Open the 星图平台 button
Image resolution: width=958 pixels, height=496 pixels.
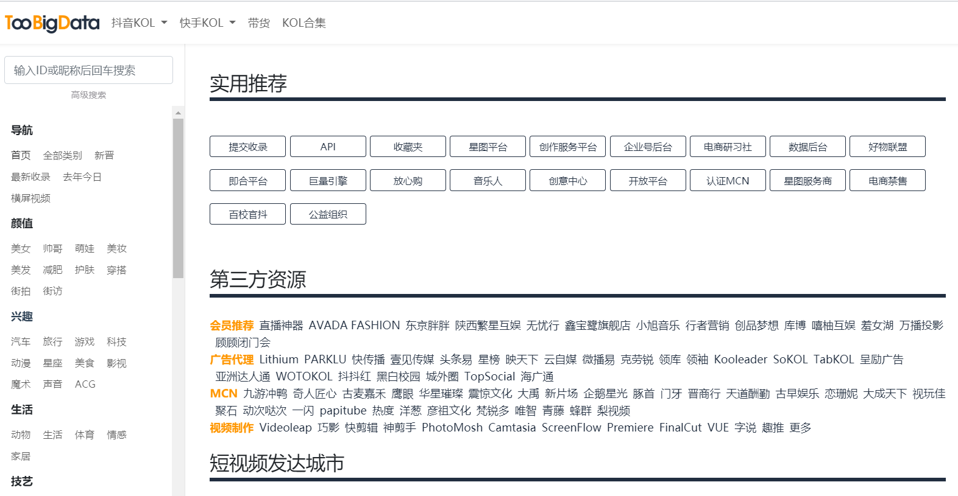488,147
